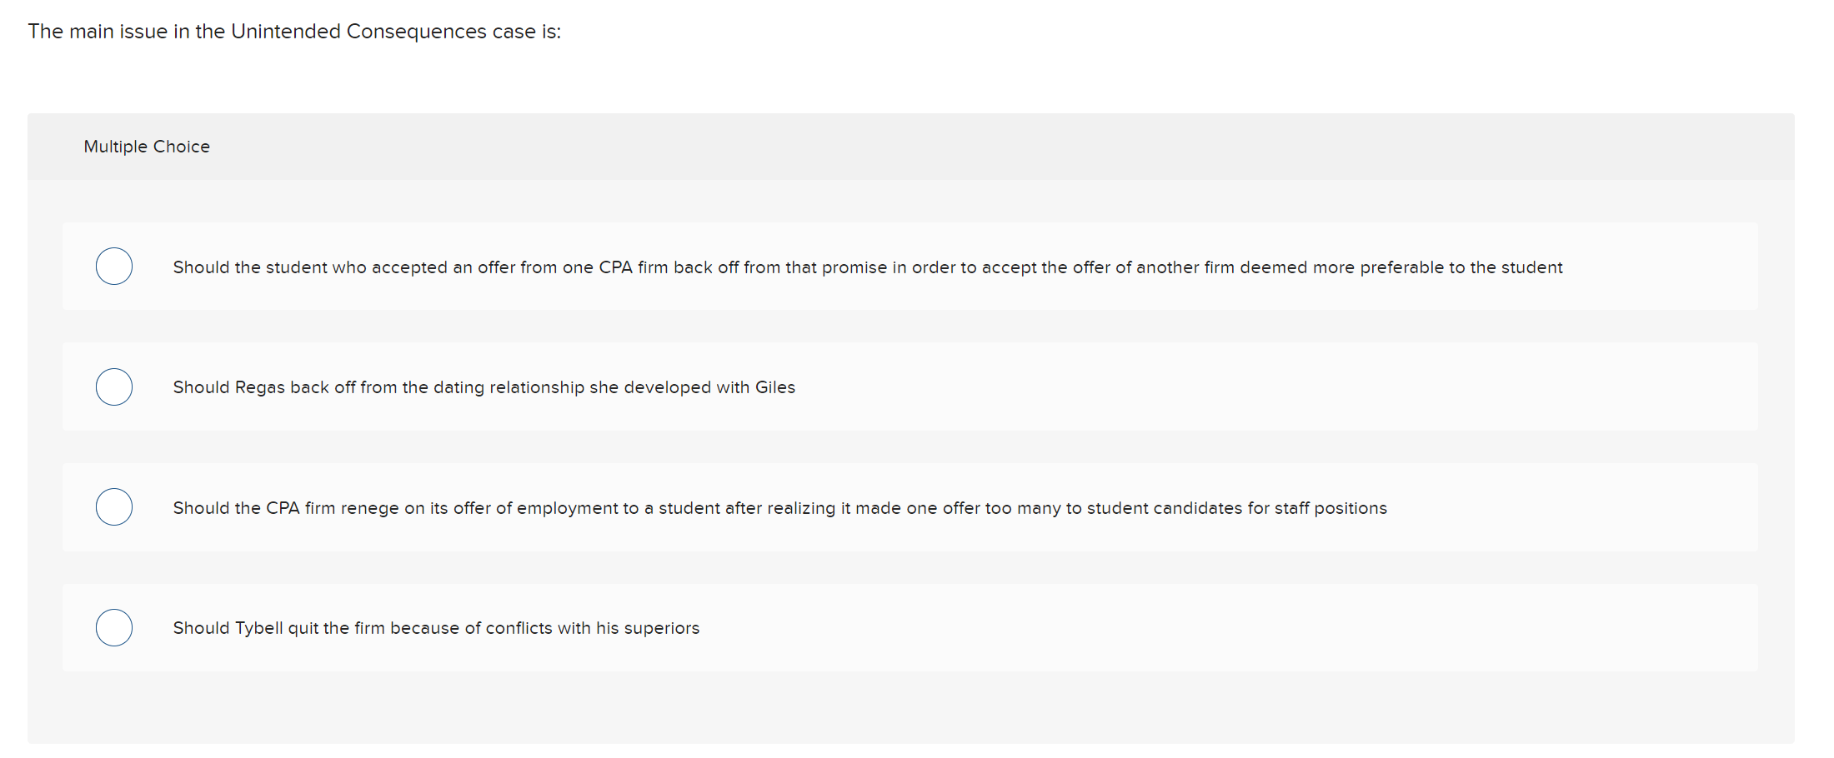
Task: Choose the radio button for the CPA firm renege option
Action: 113,506
